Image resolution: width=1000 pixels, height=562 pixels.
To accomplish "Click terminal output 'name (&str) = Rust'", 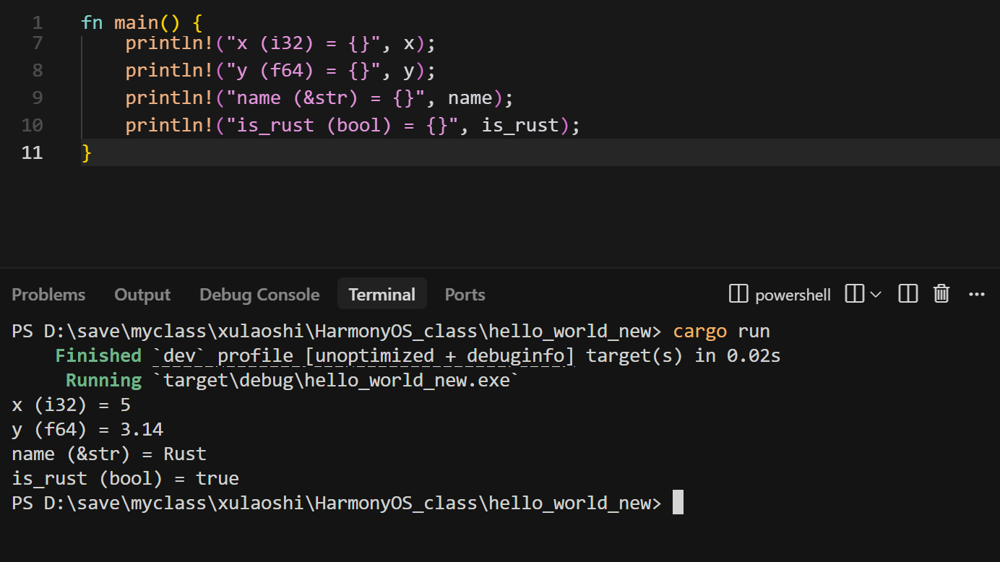I will coord(109,454).
